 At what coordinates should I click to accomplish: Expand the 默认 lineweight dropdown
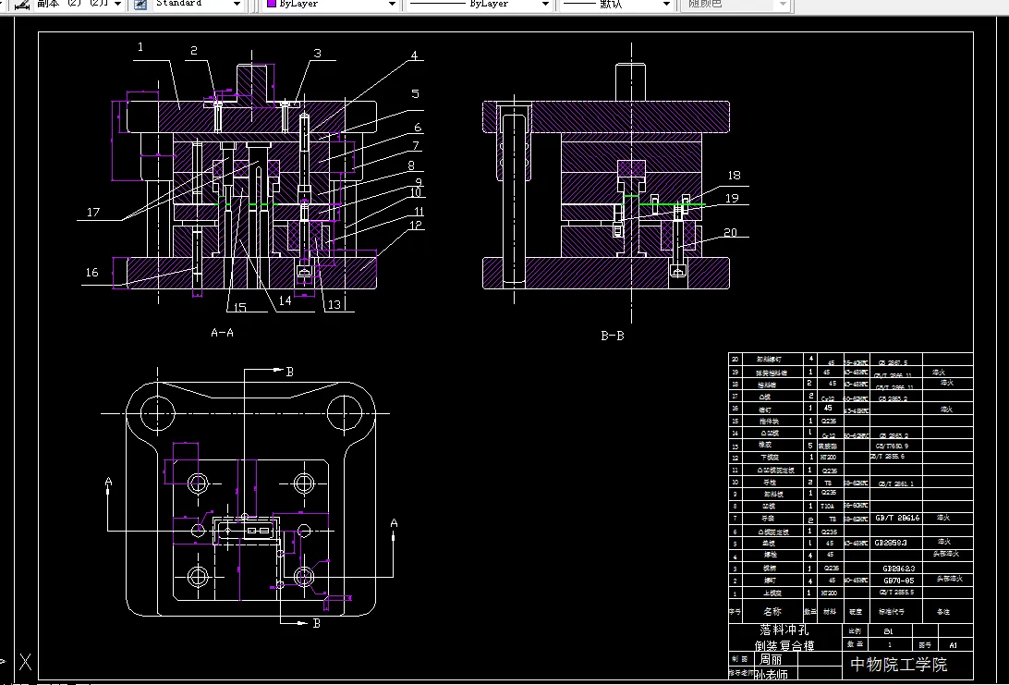pyautogui.click(x=666, y=4)
